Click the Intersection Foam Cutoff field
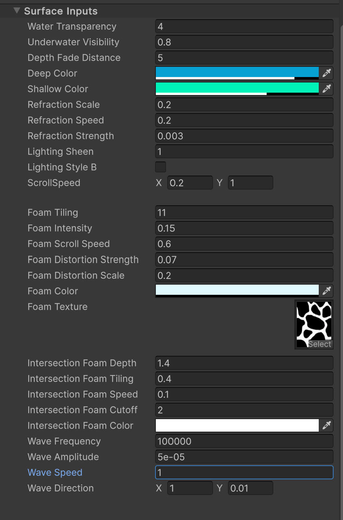 244,410
